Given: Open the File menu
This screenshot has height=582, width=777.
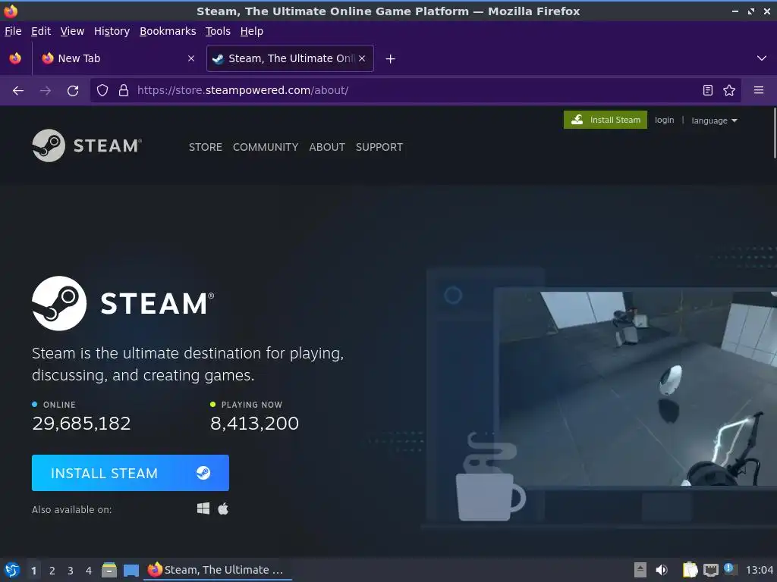Looking at the screenshot, I should 13,31.
